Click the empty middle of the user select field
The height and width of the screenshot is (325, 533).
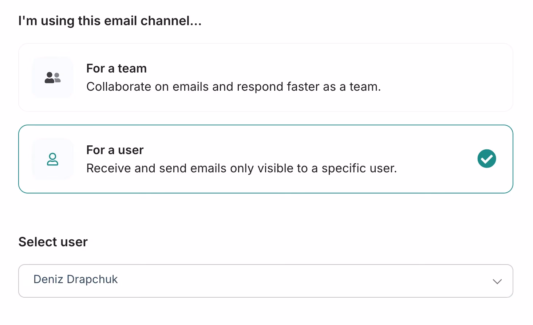[x=291, y=281]
